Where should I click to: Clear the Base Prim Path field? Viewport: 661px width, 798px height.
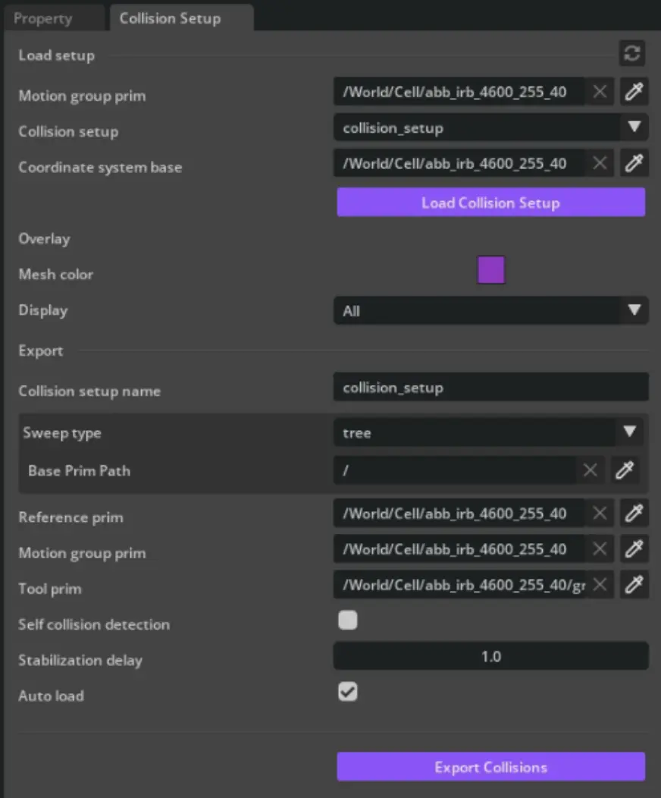(x=590, y=470)
